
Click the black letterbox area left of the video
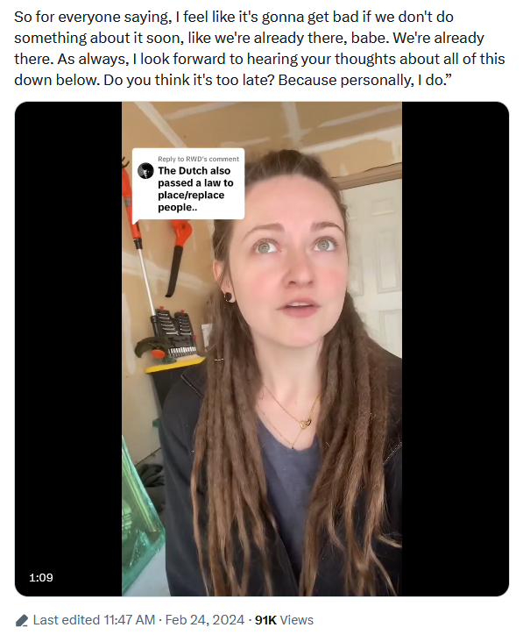[x=68, y=348]
